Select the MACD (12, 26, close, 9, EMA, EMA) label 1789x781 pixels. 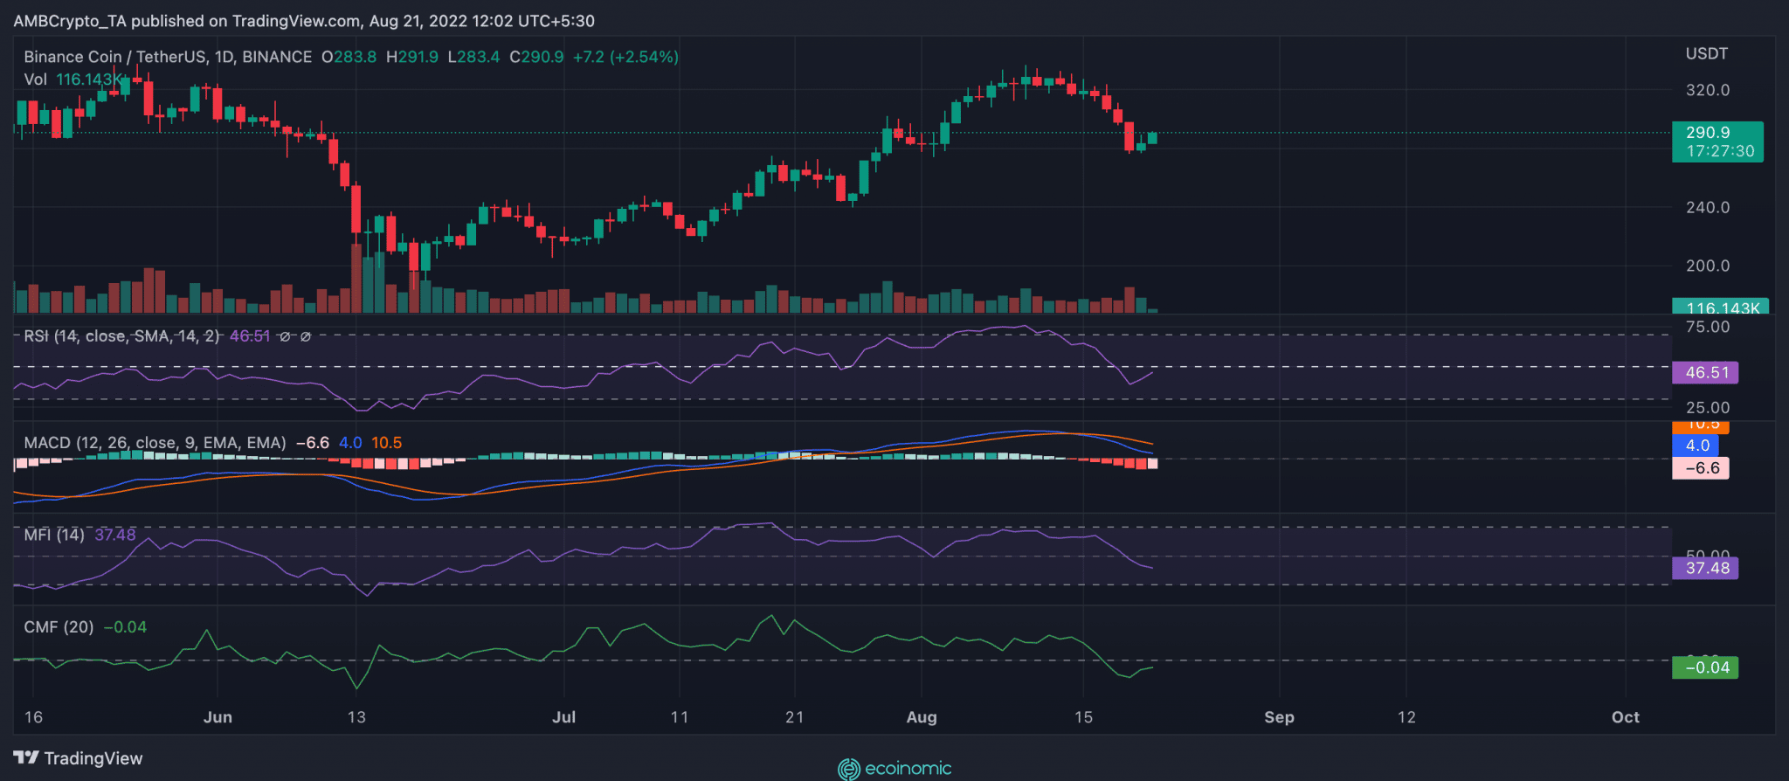(x=155, y=443)
